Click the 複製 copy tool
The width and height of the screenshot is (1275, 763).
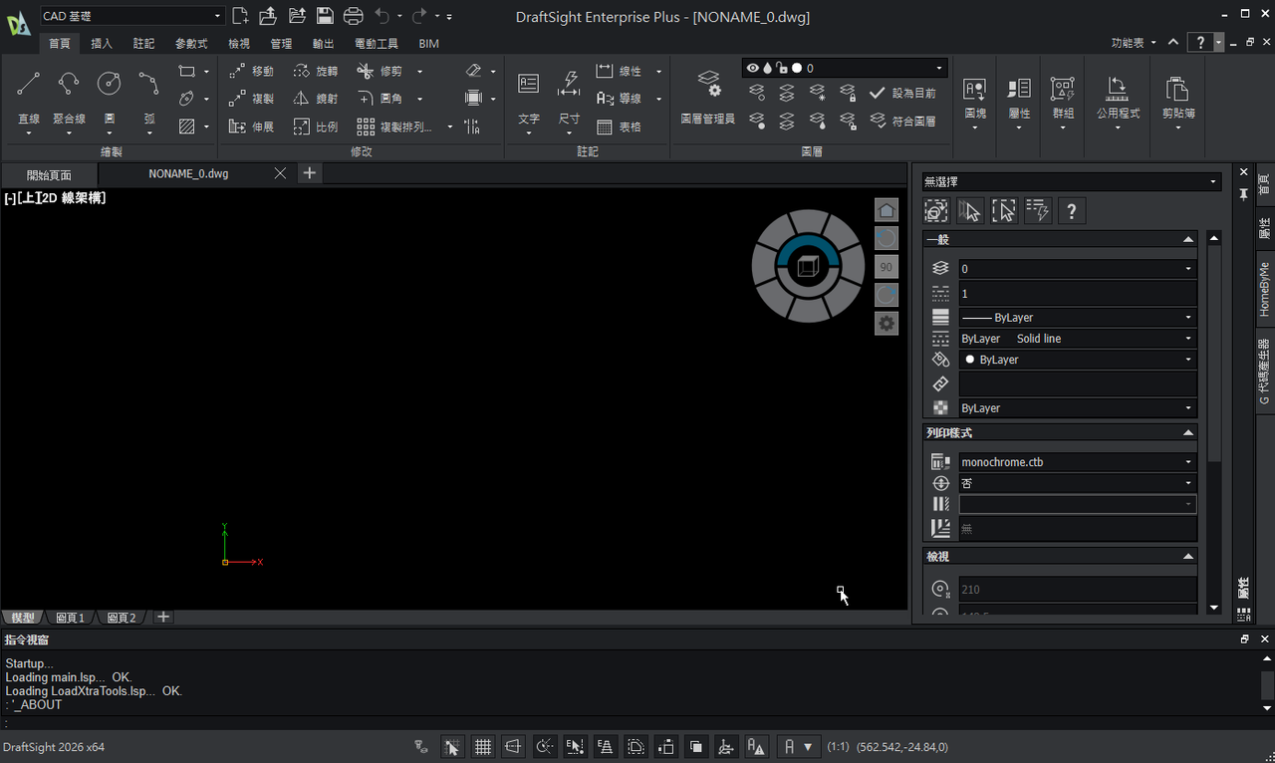(x=250, y=99)
